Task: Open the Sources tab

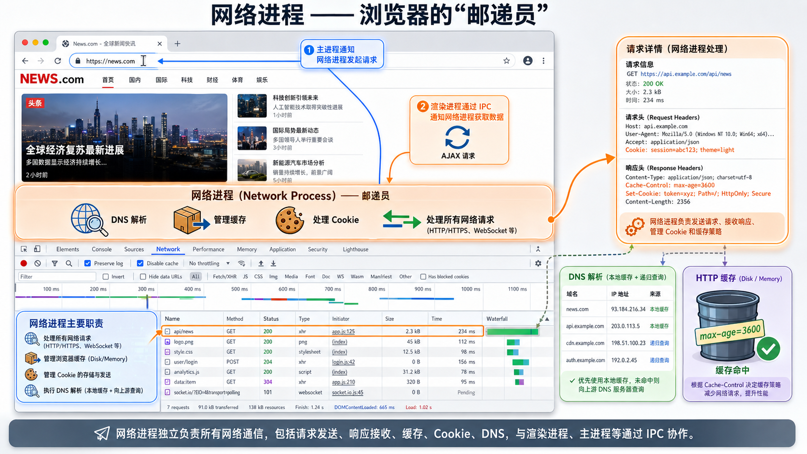Action: (x=134, y=249)
